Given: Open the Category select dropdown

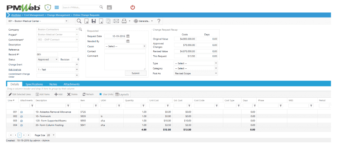Looking at the screenshot, I should tap(195, 68).
